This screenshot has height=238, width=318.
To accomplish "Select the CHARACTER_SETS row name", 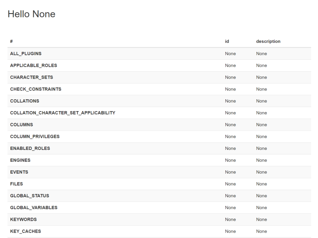I will click(31, 77).
